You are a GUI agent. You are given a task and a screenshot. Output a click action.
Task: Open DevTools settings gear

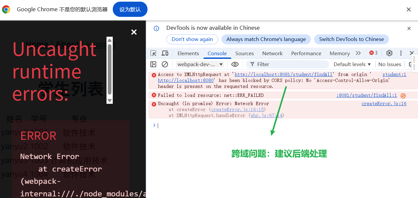point(390,53)
